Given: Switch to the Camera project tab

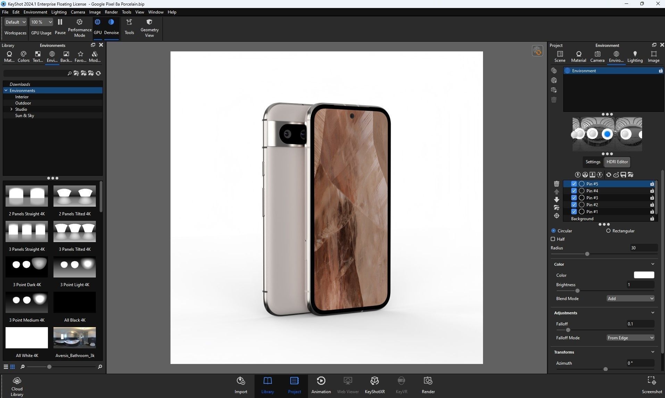Looking at the screenshot, I should [x=597, y=57].
